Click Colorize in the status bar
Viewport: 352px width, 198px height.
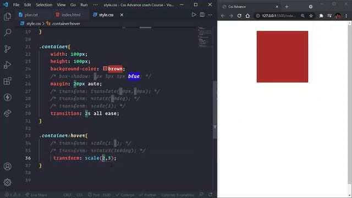pos(125,195)
